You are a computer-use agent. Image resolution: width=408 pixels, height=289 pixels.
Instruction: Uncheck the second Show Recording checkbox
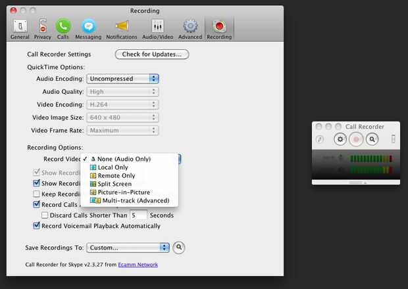36,183
